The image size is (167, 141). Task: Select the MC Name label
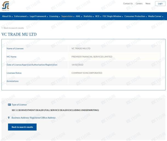tap(11, 57)
